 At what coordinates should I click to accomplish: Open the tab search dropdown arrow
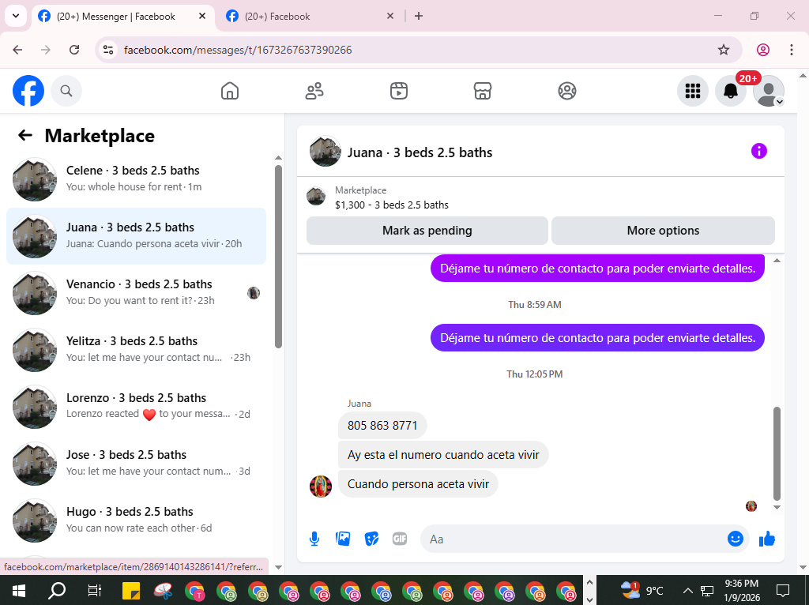click(x=16, y=16)
